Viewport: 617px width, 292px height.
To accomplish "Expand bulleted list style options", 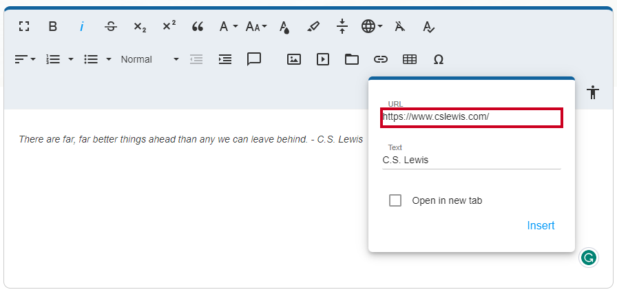I will point(109,59).
